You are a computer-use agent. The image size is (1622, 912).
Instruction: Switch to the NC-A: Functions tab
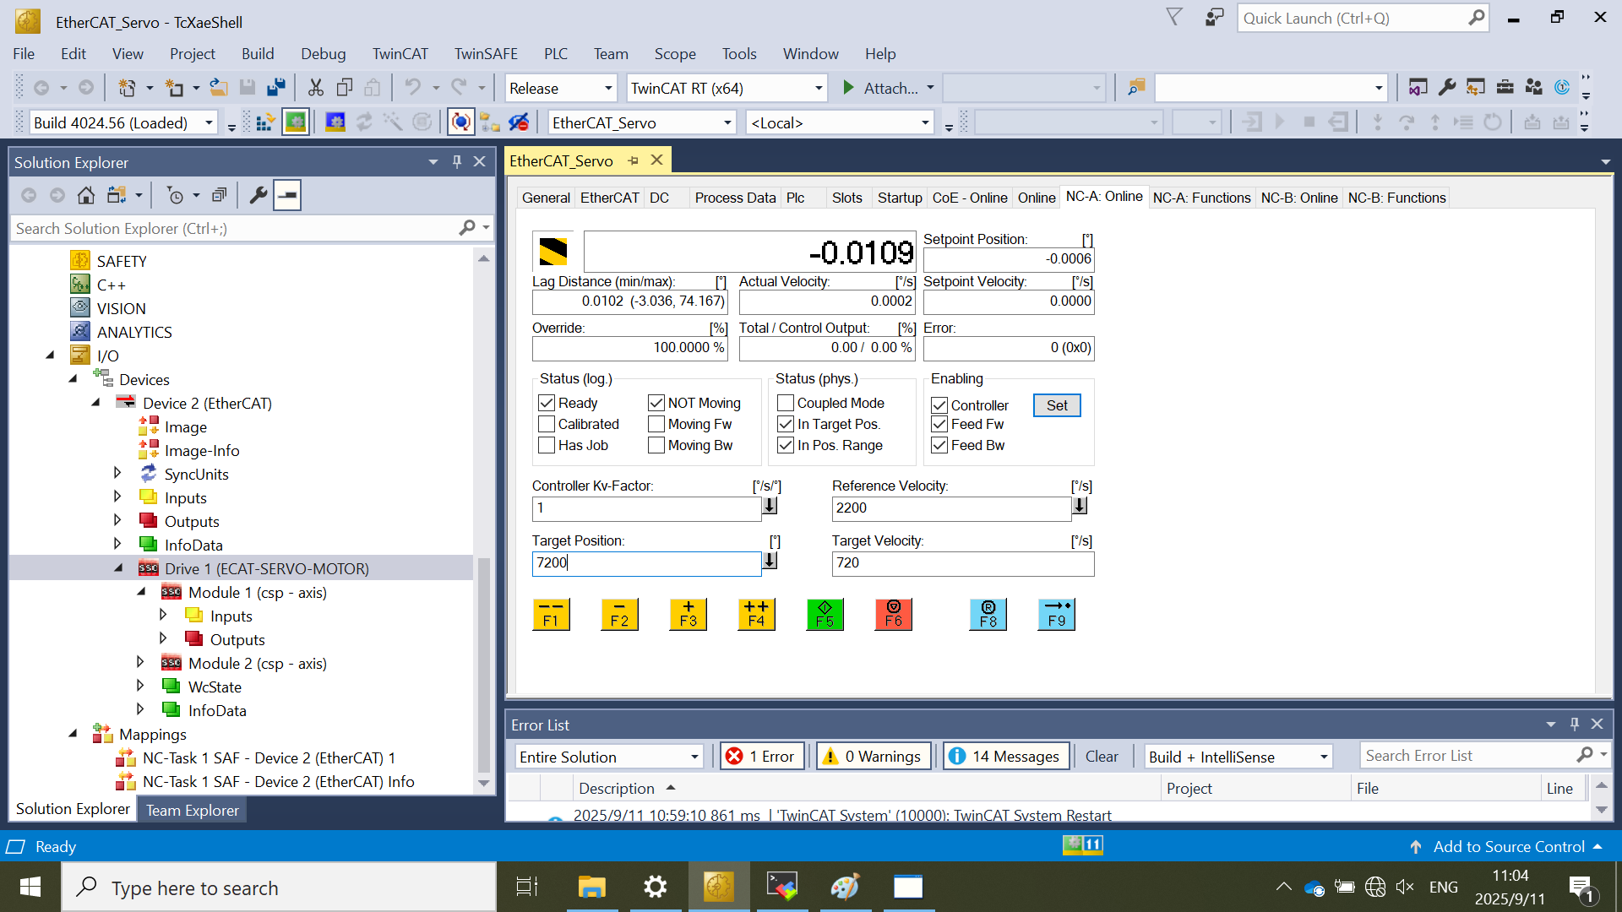click(x=1201, y=198)
